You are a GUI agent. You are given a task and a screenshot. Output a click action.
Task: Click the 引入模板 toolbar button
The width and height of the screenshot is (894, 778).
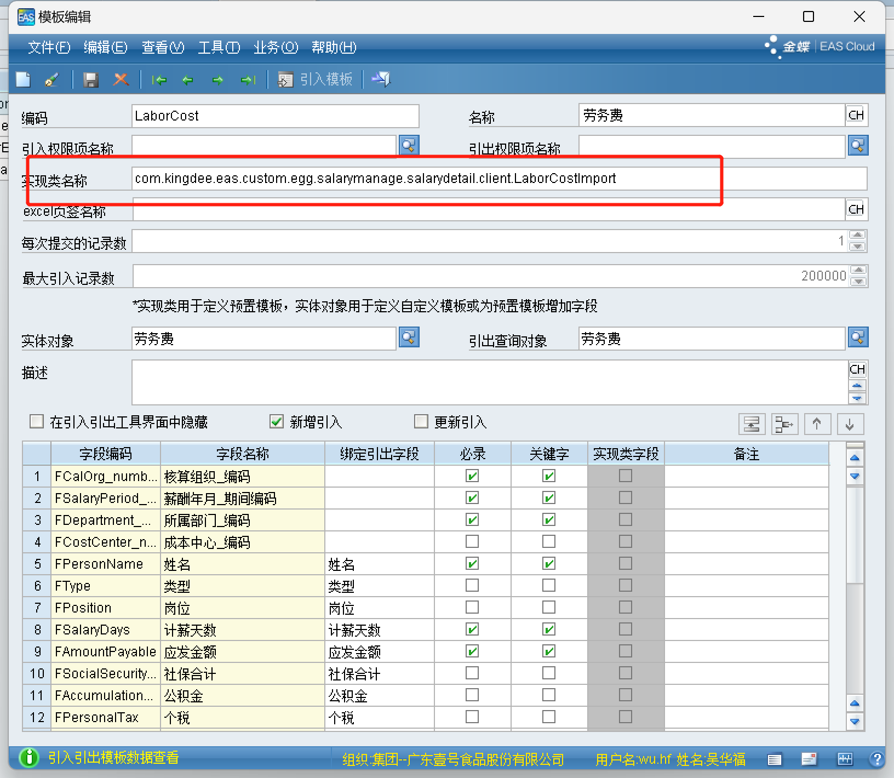tap(316, 80)
